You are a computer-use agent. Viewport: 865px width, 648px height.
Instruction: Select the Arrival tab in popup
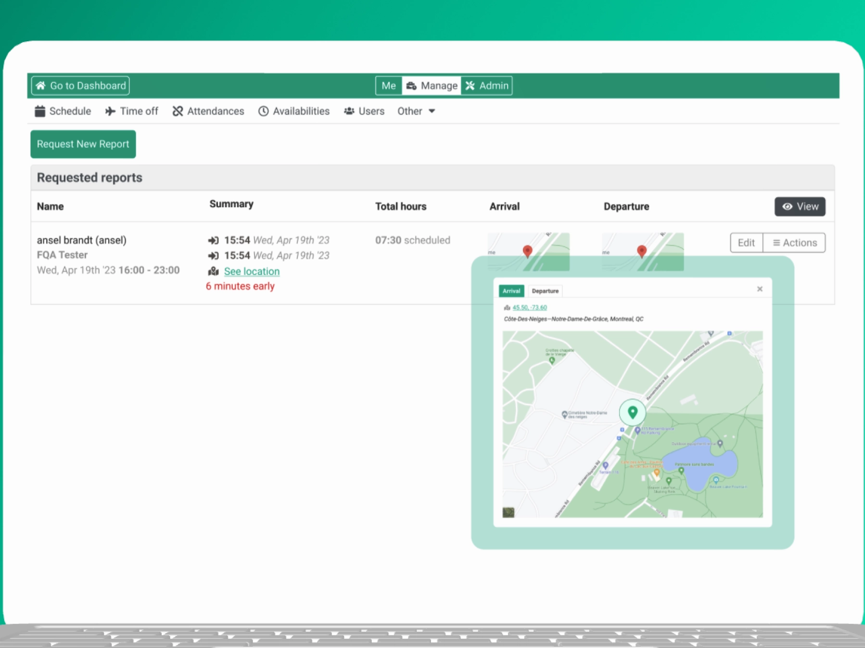click(511, 291)
